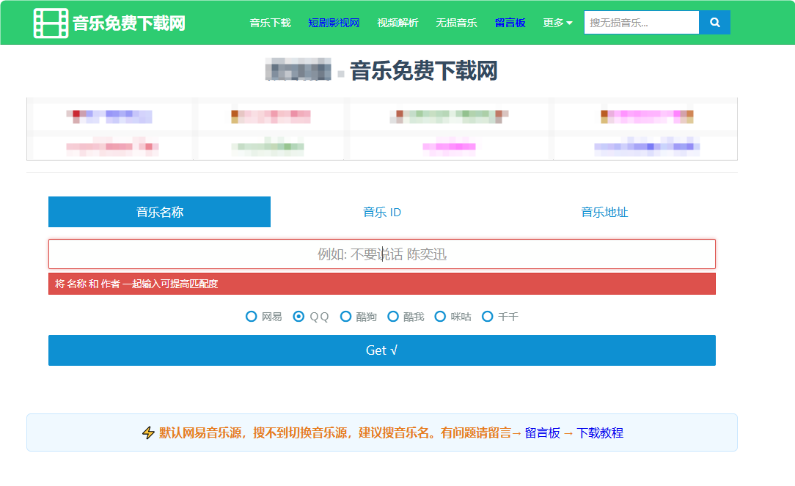Switch to the 音乐名称 tab
The height and width of the screenshot is (486, 795).
point(159,212)
